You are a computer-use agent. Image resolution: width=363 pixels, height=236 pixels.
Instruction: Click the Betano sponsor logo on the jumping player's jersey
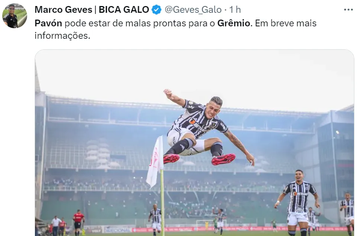point(198,125)
